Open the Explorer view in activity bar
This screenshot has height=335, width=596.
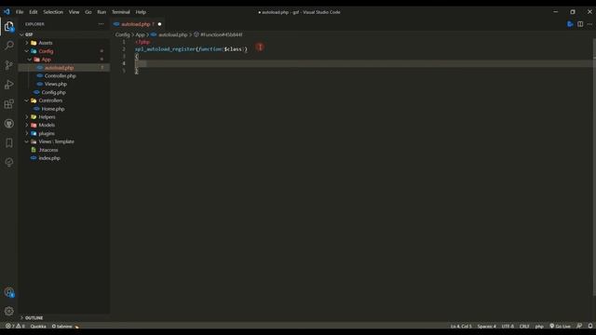click(x=9, y=26)
